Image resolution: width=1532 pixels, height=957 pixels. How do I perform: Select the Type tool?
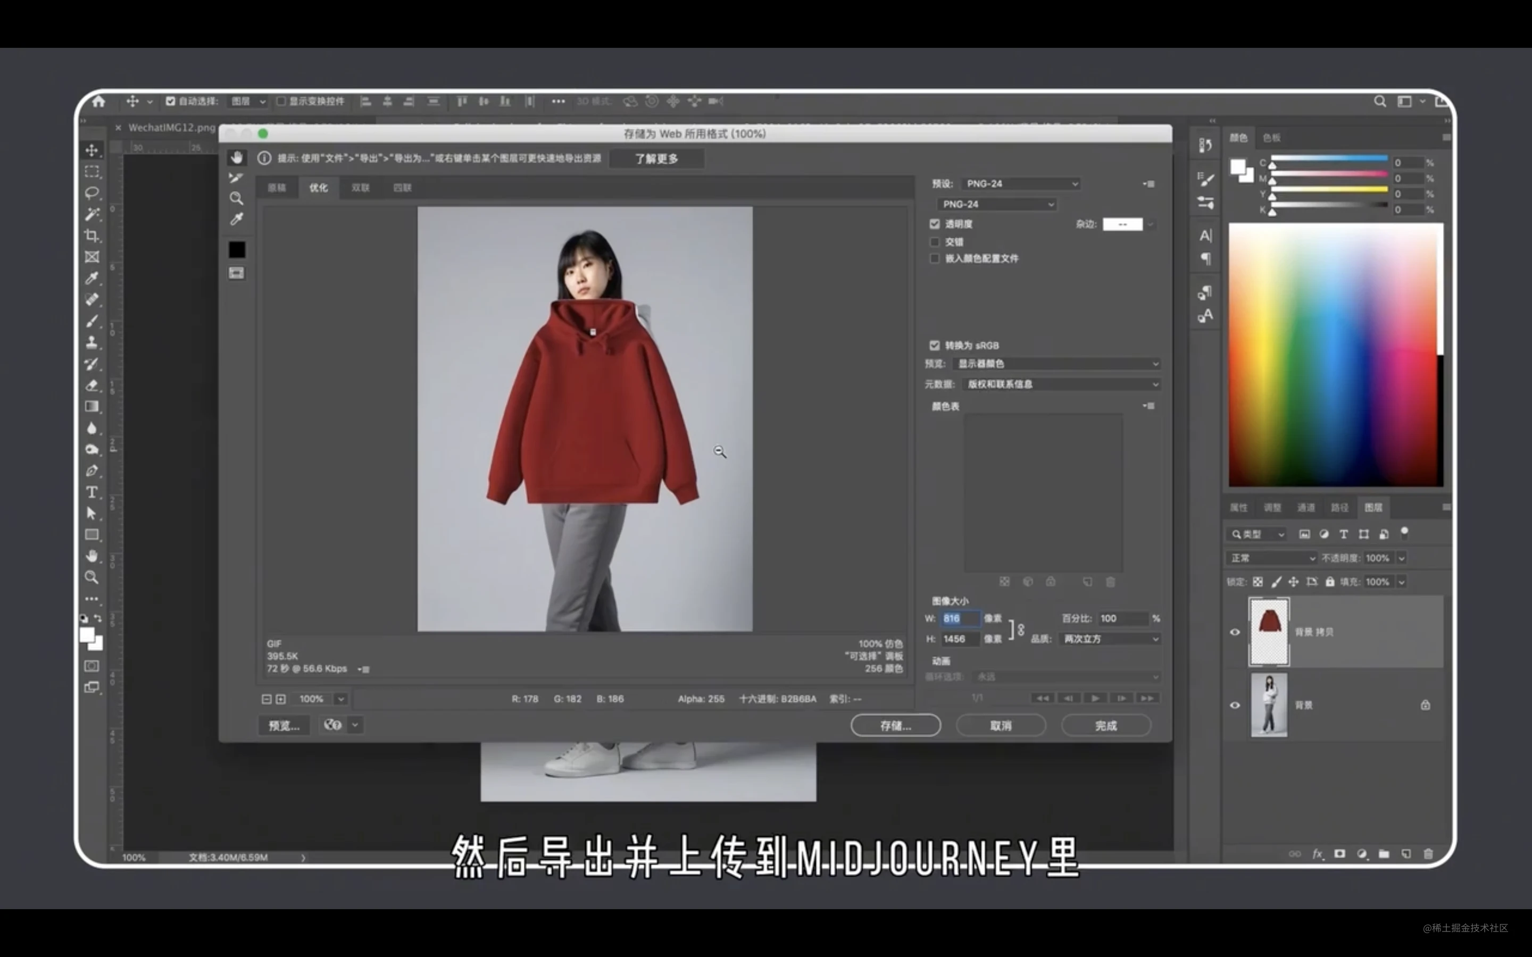(x=92, y=492)
